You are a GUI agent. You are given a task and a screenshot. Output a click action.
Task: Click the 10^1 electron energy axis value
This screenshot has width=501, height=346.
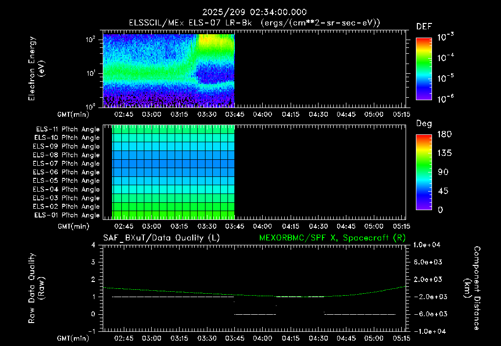(x=91, y=73)
